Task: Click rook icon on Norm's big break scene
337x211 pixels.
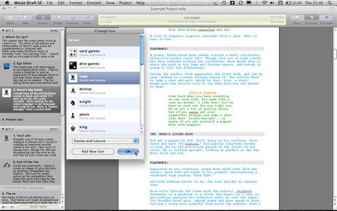Action: pos(6,93)
